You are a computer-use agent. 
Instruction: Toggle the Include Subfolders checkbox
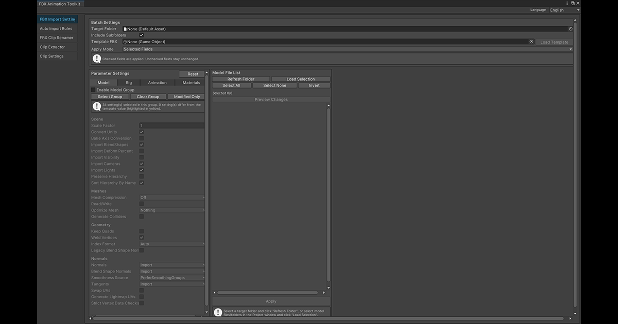(142, 35)
